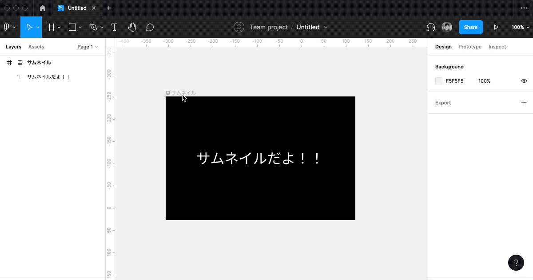
Task: Select the Pen tool
Action: pyautogui.click(x=93, y=27)
